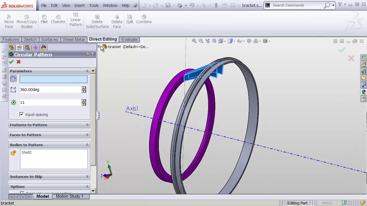Click the Search Commands box
The width and height of the screenshot is (367, 206).
tap(297, 5)
